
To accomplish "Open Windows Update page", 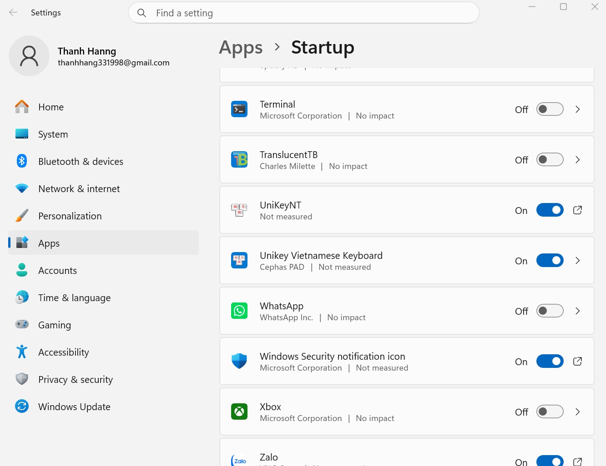I will tap(103, 407).
